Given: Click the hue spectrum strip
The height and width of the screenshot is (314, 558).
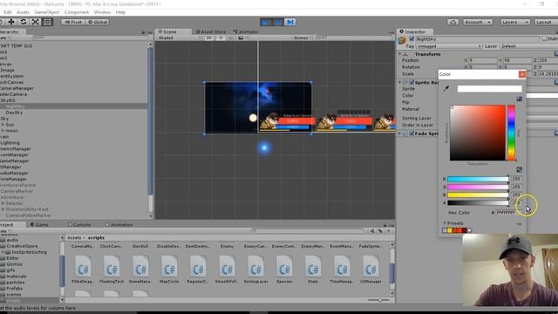Looking at the screenshot, I should pos(512,133).
